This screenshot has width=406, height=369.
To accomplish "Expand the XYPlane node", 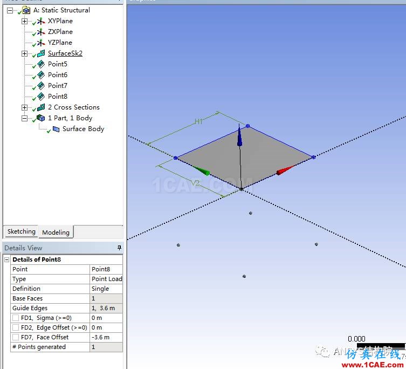I will tap(24, 21).
